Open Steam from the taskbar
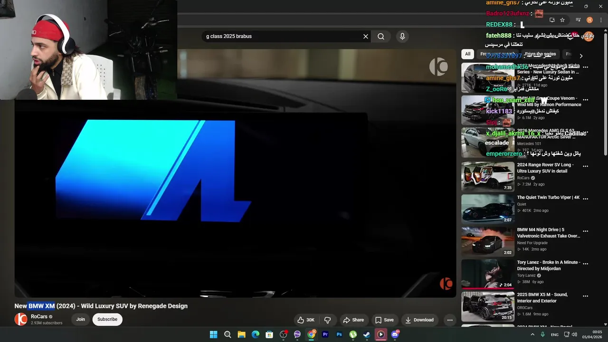 367,334
